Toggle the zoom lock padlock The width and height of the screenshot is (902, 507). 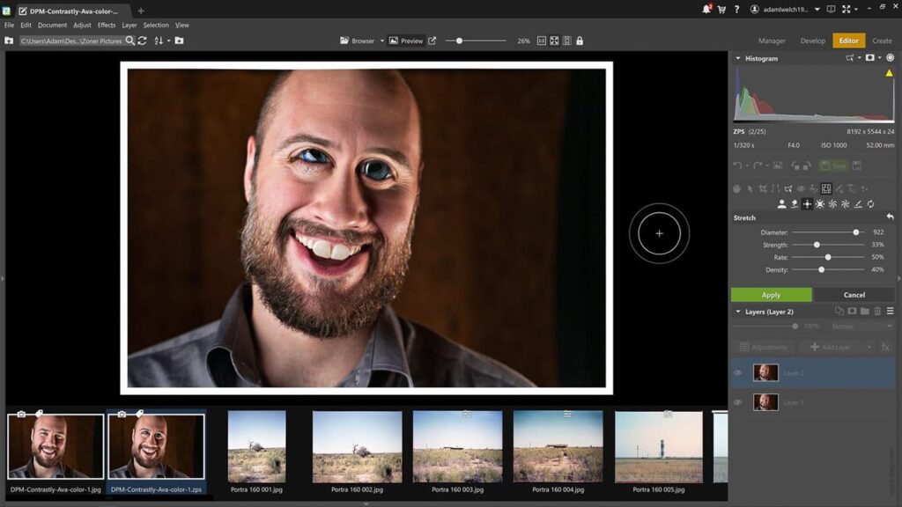580,40
